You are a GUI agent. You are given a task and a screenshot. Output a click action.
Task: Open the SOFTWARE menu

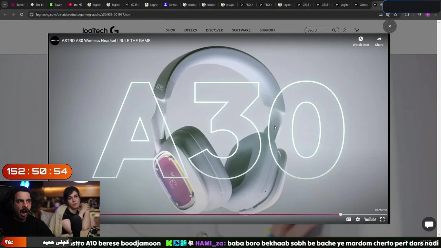pyautogui.click(x=241, y=30)
